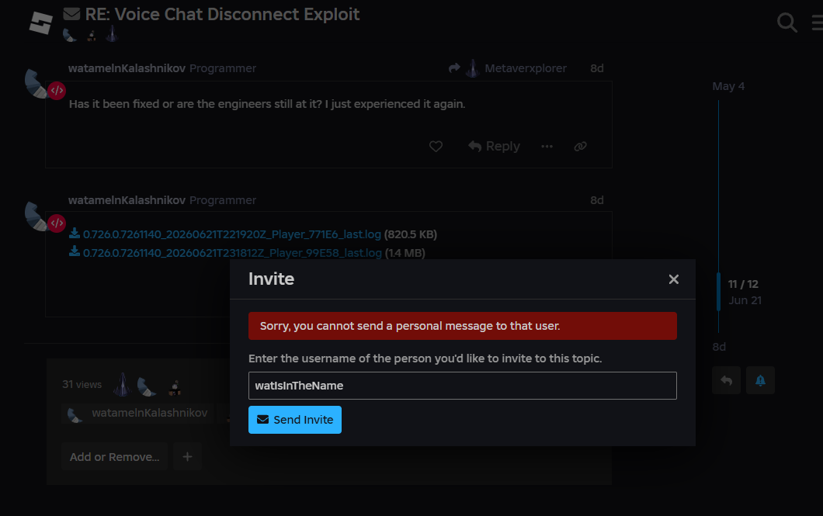Open the RE: Voice Chat Disconnect Exploit title

(222, 14)
